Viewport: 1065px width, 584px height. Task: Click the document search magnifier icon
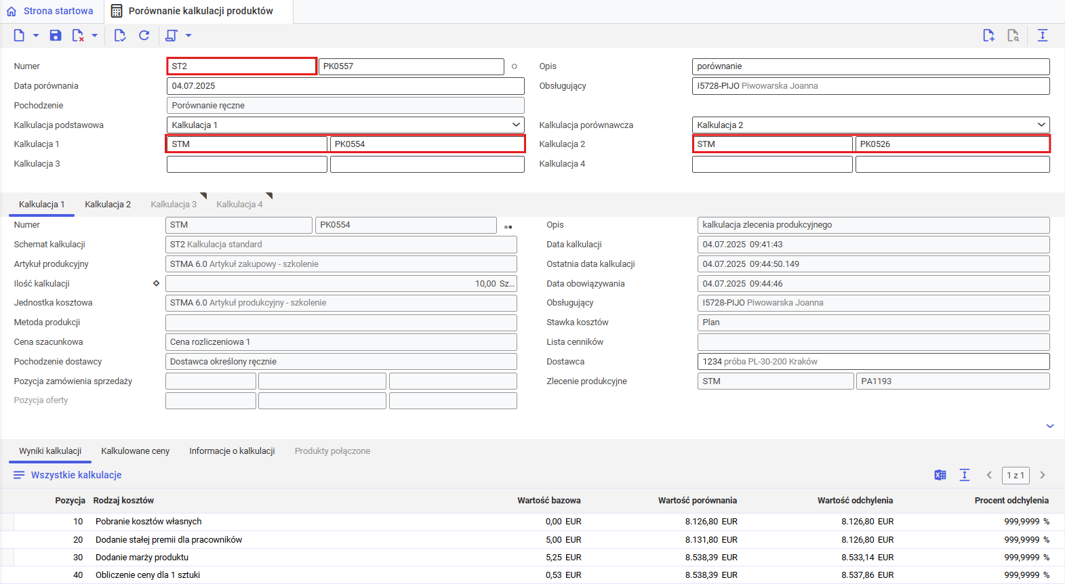pyautogui.click(x=1013, y=35)
